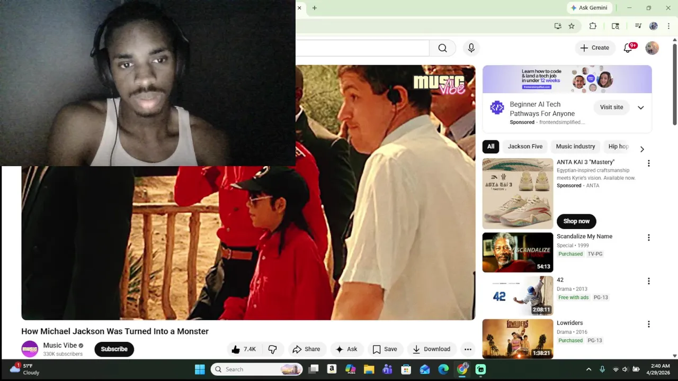Viewport: 678px width, 381px height.
Task: Click the Lowriders title text
Action: 569,323
